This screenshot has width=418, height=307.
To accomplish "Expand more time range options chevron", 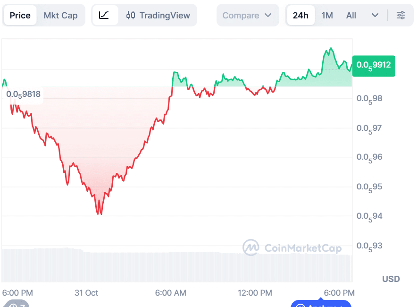I will click(x=375, y=16).
